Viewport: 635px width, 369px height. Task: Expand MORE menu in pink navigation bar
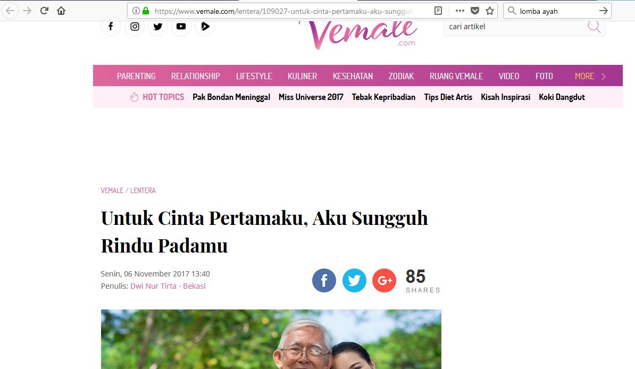coord(590,76)
